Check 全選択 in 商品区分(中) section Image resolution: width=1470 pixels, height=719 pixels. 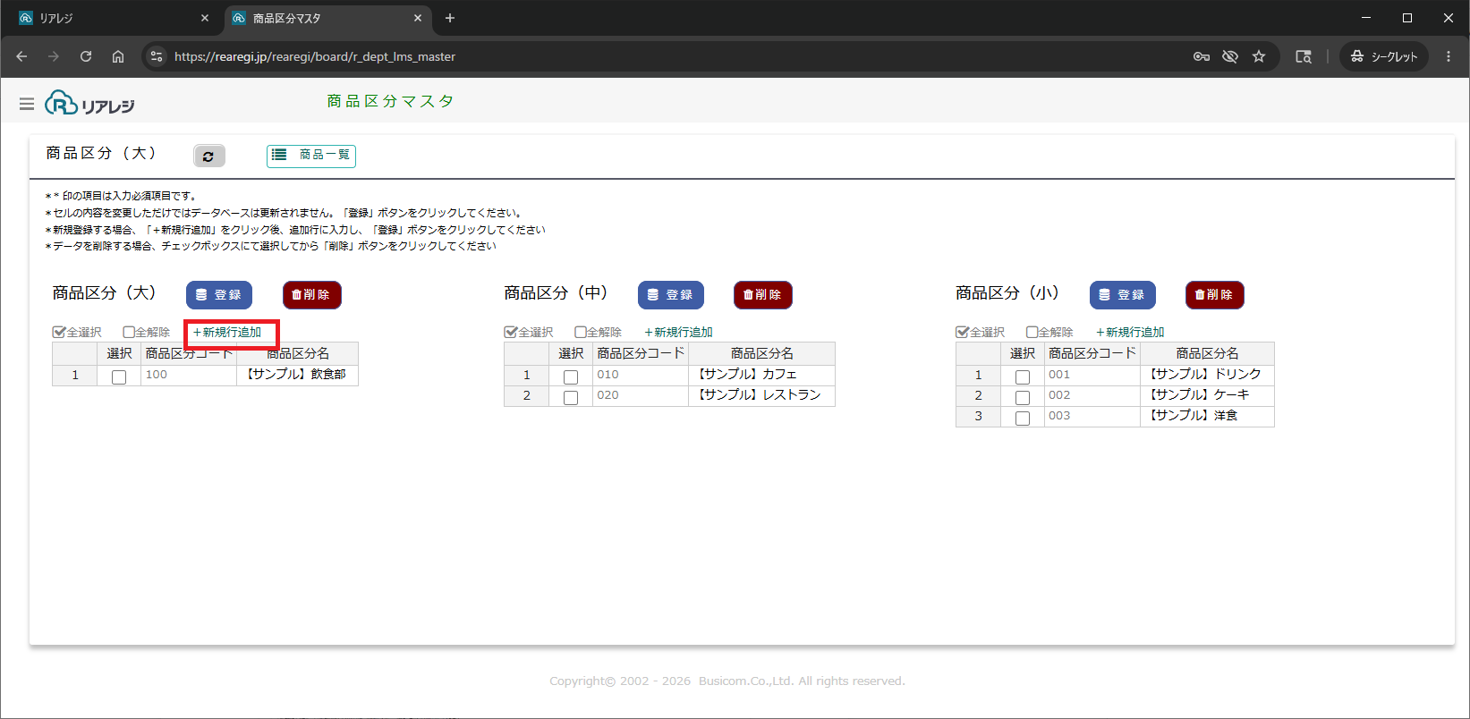[529, 332]
